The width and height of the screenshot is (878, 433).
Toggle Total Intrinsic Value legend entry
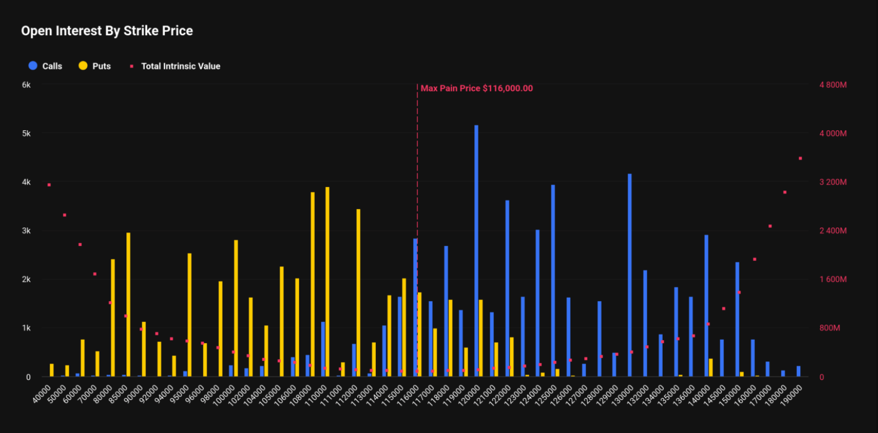tap(175, 66)
